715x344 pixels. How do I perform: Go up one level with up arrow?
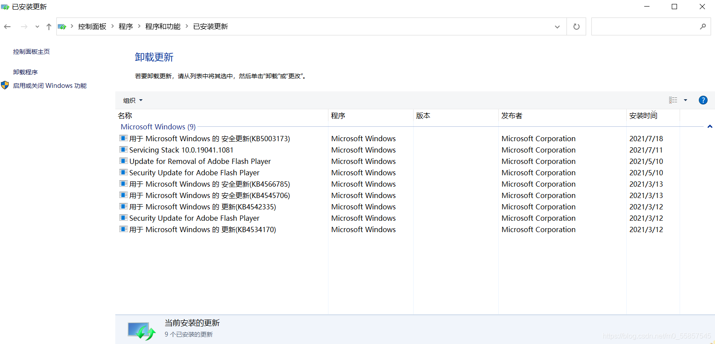pyautogui.click(x=48, y=27)
